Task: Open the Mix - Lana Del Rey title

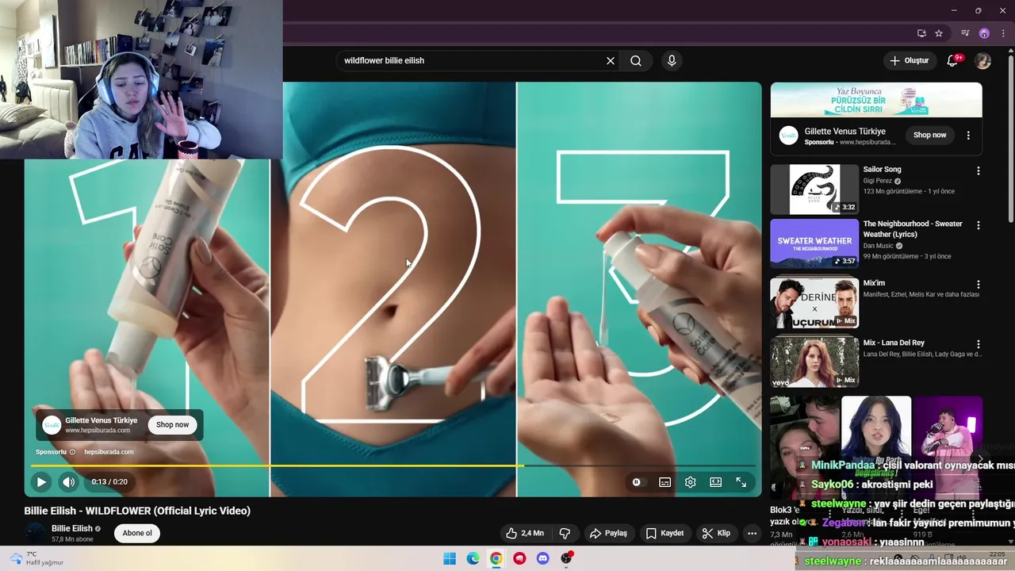Action: coord(894,343)
